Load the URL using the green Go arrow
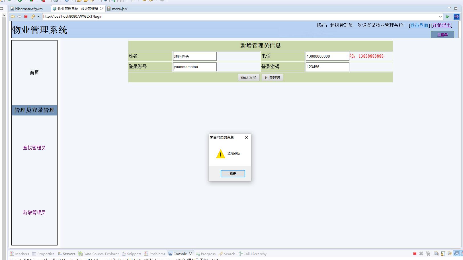463x260 pixels. click(x=448, y=17)
